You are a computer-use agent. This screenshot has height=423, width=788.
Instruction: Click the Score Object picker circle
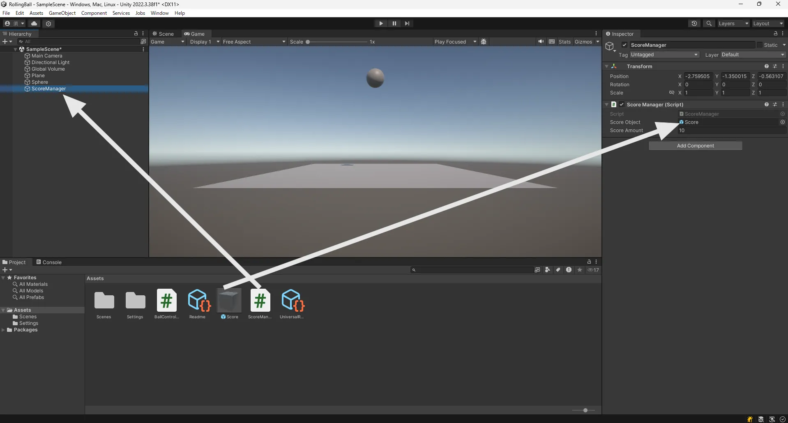coord(782,122)
